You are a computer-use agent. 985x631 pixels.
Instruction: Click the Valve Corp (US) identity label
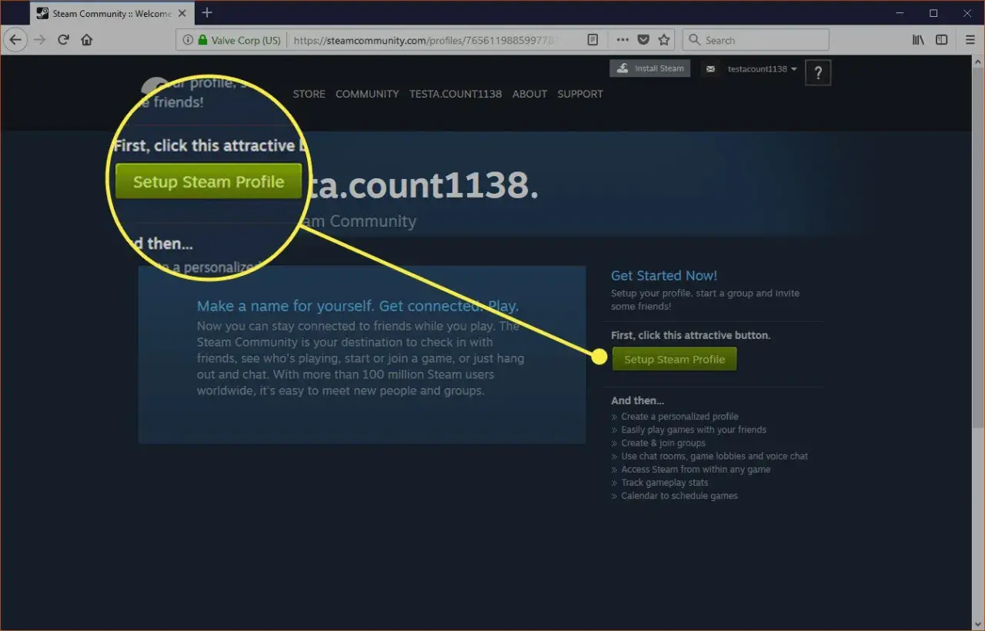pyautogui.click(x=248, y=40)
